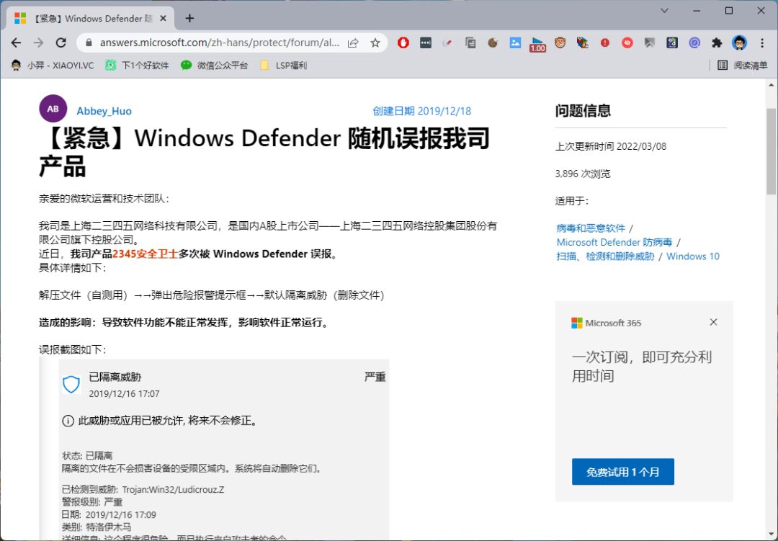Reload the current page
778x541 pixels.
tap(61, 43)
